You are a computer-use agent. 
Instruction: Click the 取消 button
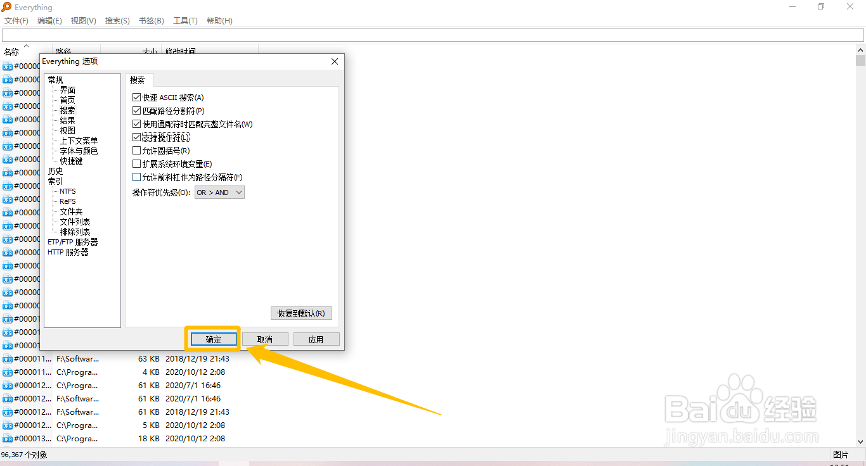(265, 339)
